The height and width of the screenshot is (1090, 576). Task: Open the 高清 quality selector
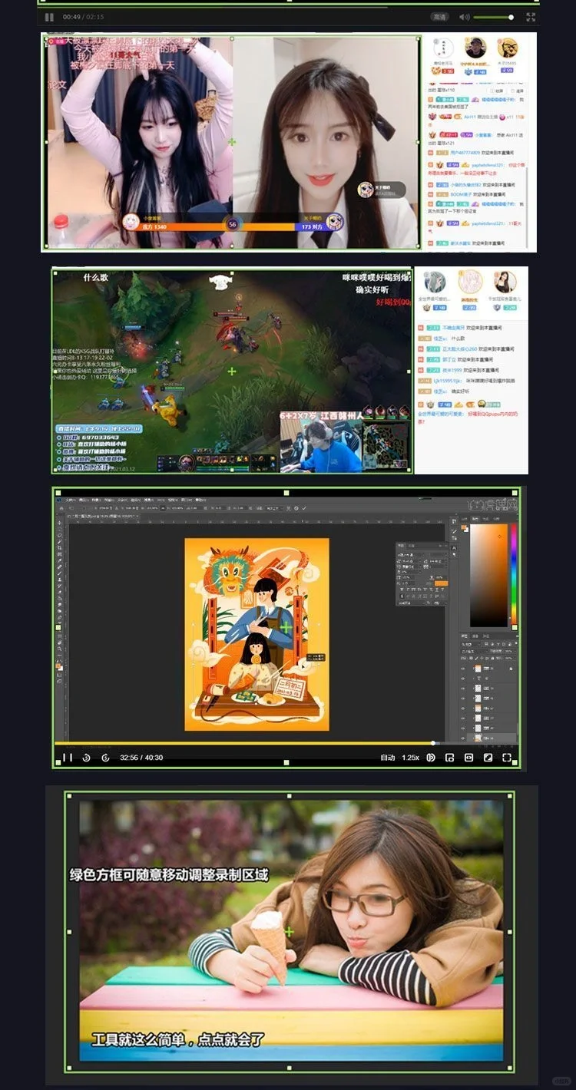point(439,17)
